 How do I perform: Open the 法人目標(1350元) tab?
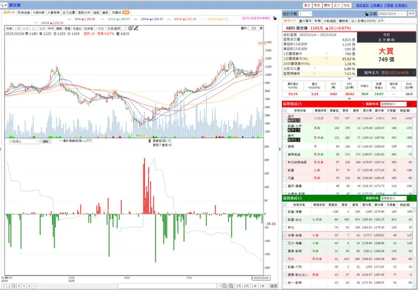click(x=363, y=21)
